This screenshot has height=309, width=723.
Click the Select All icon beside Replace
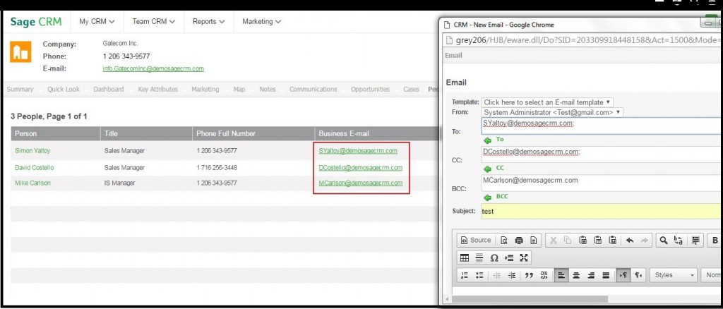coord(695,241)
